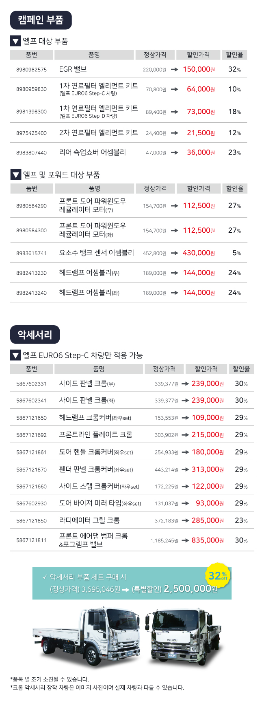Click the checkmark beside 악세서리 부품 세트 구매 시

pos(45,577)
